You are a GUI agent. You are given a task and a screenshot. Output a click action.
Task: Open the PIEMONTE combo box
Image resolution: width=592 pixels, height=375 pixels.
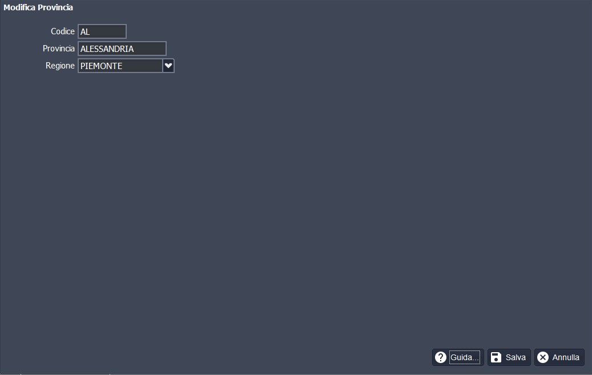[x=120, y=66]
